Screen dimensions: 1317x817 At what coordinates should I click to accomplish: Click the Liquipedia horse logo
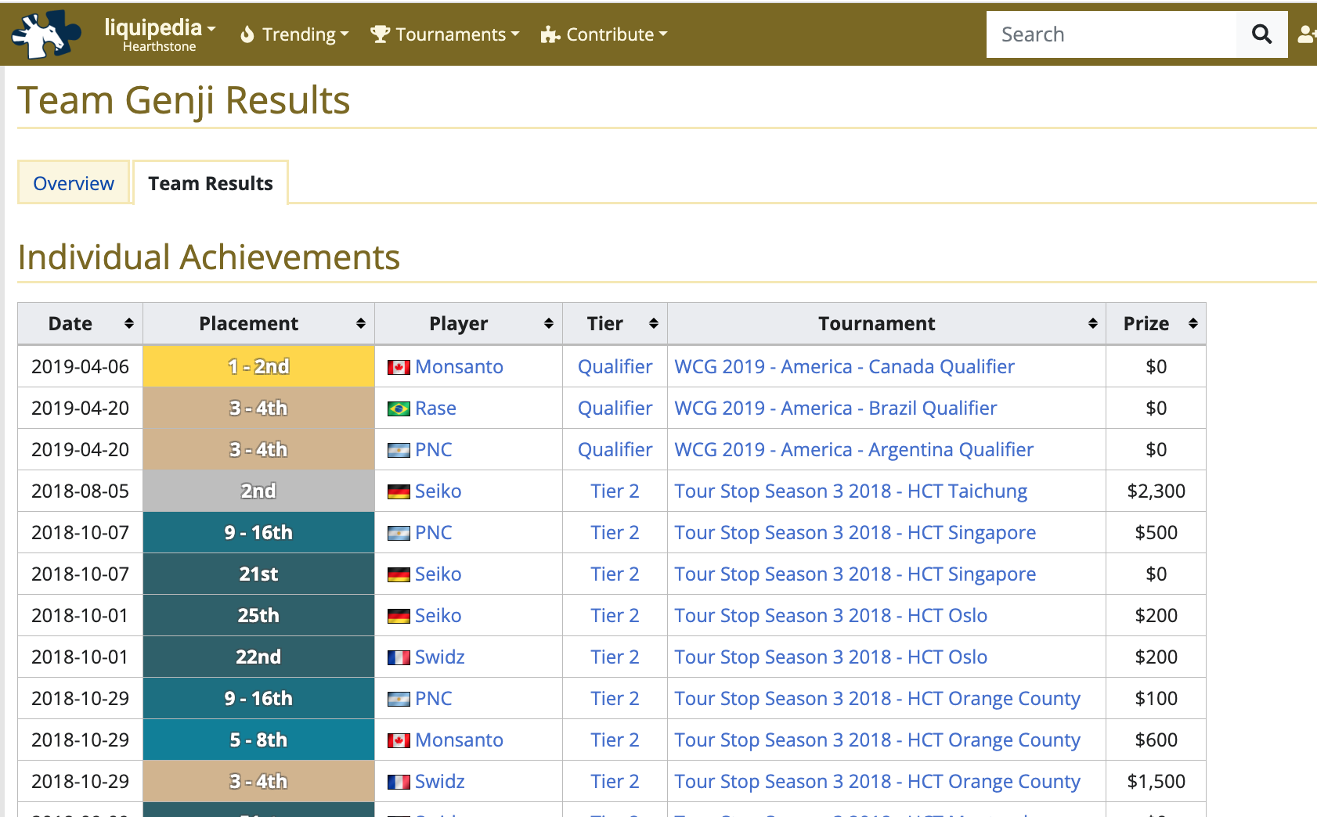pos(45,34)
